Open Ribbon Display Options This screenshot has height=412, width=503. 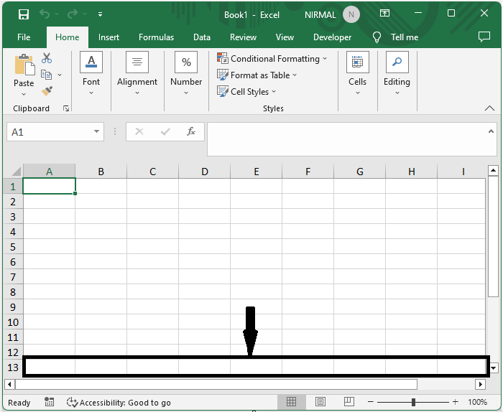(x=384, y=13)
